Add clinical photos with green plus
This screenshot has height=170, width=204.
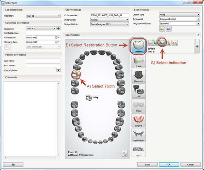[x=58, y=70]
